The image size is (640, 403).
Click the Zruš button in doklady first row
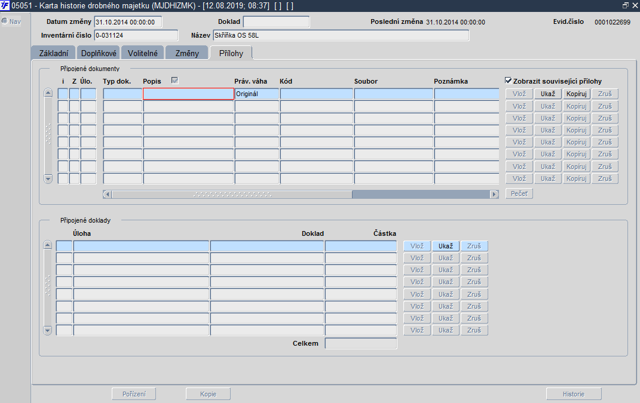pos(474,246)
